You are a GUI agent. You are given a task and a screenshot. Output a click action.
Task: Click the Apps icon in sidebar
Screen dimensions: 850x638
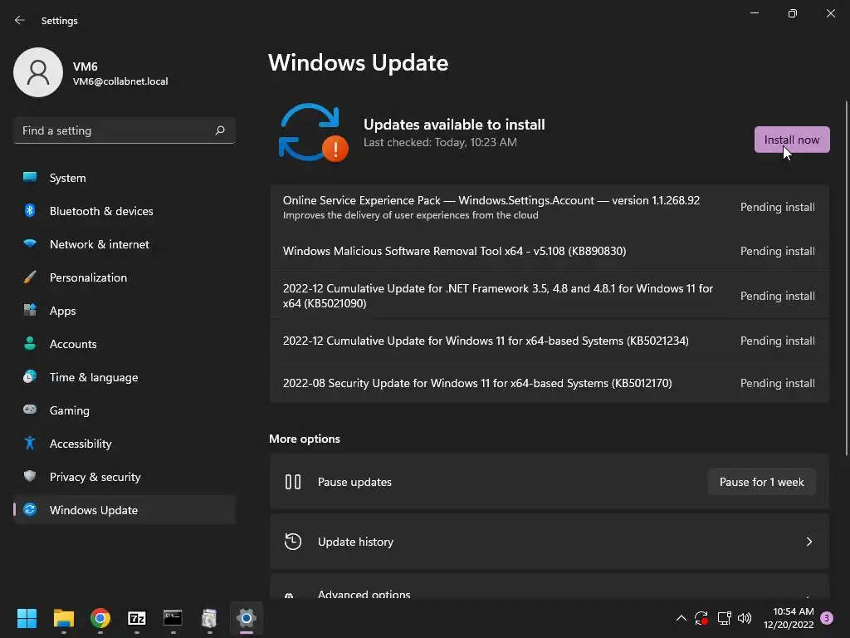[x=30, y=311]
